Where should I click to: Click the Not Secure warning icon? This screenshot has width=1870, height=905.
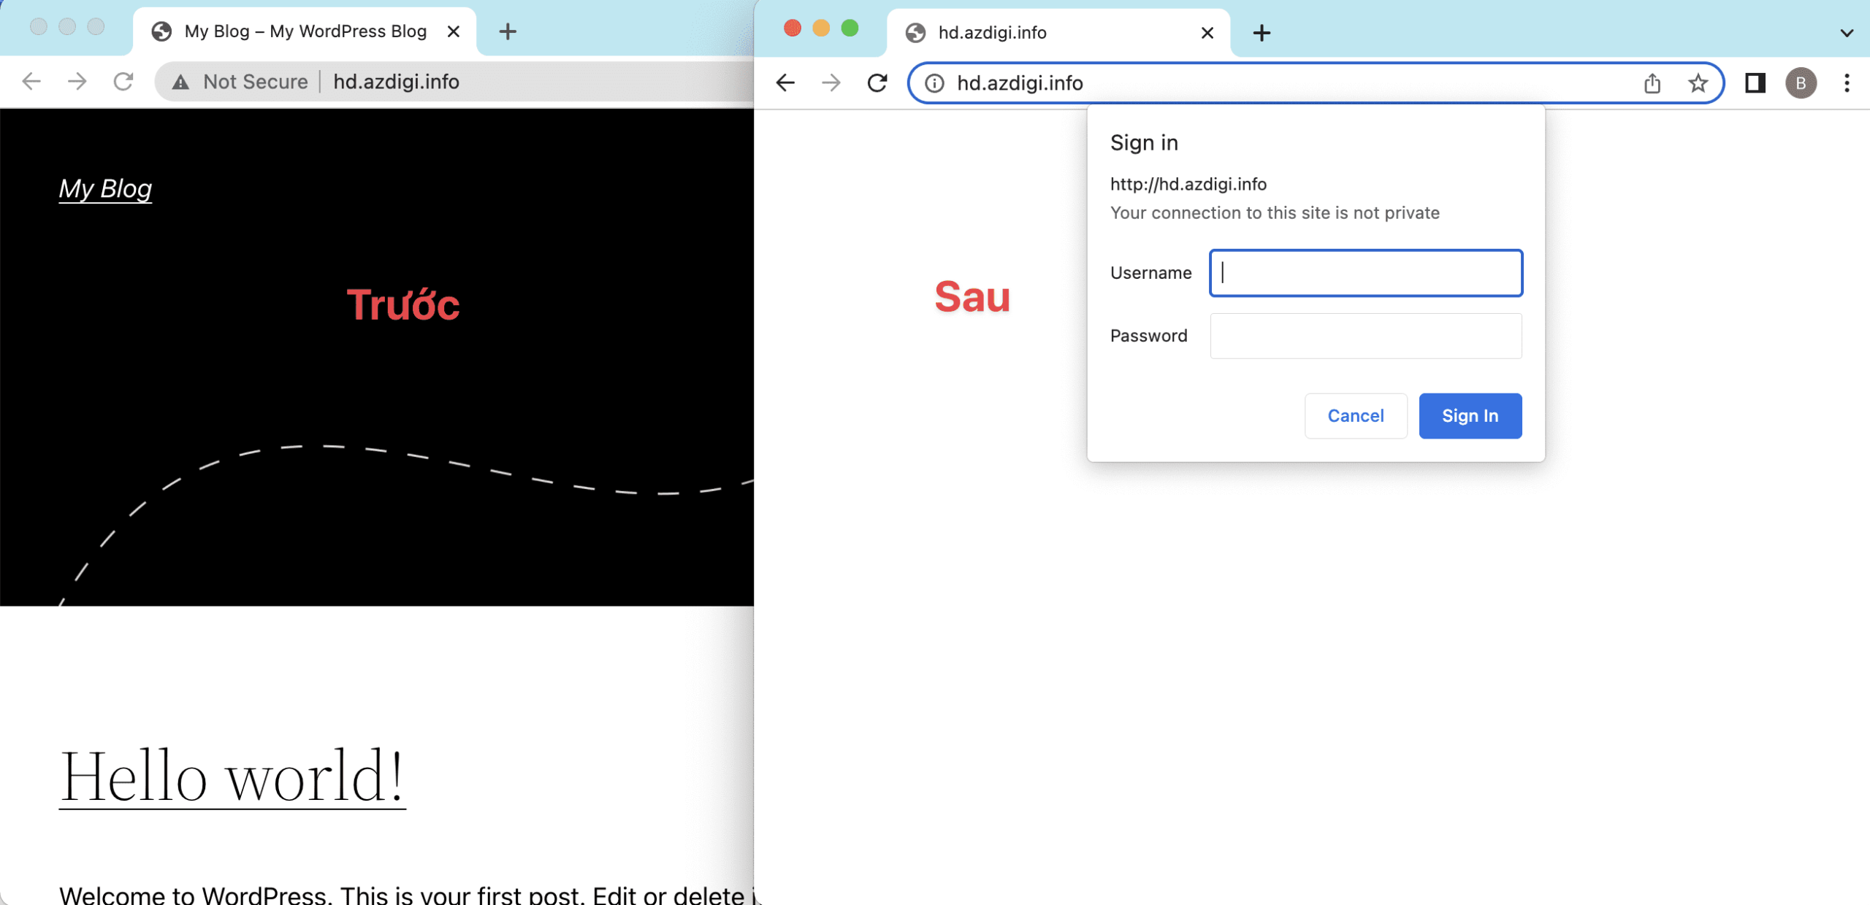[180, 82]
